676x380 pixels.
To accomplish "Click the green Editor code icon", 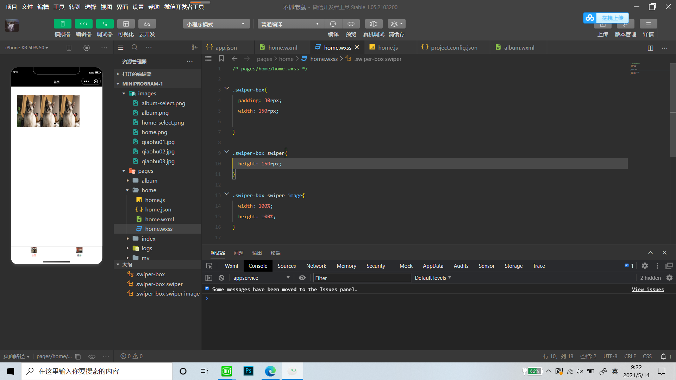I will (83, 24).
